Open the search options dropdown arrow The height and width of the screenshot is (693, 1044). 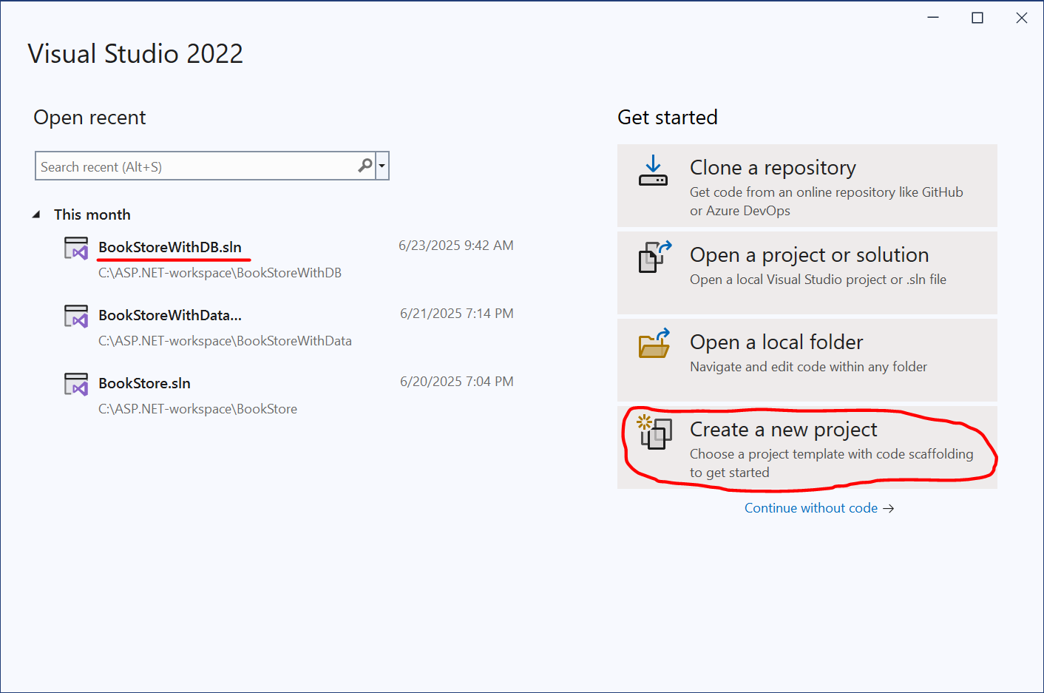coord(382,166)
